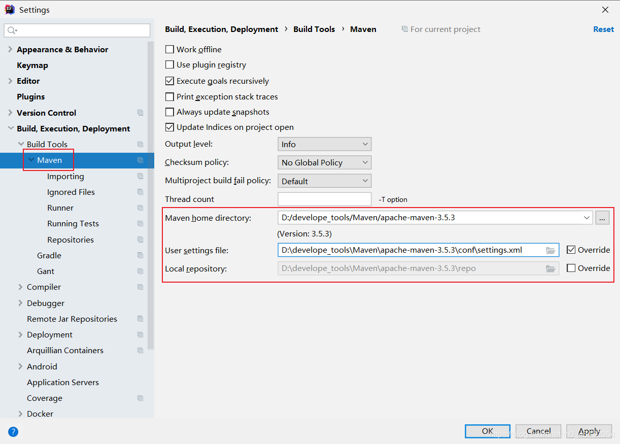Expand the Editor section

pyautogui.click(x=10, y=81)
